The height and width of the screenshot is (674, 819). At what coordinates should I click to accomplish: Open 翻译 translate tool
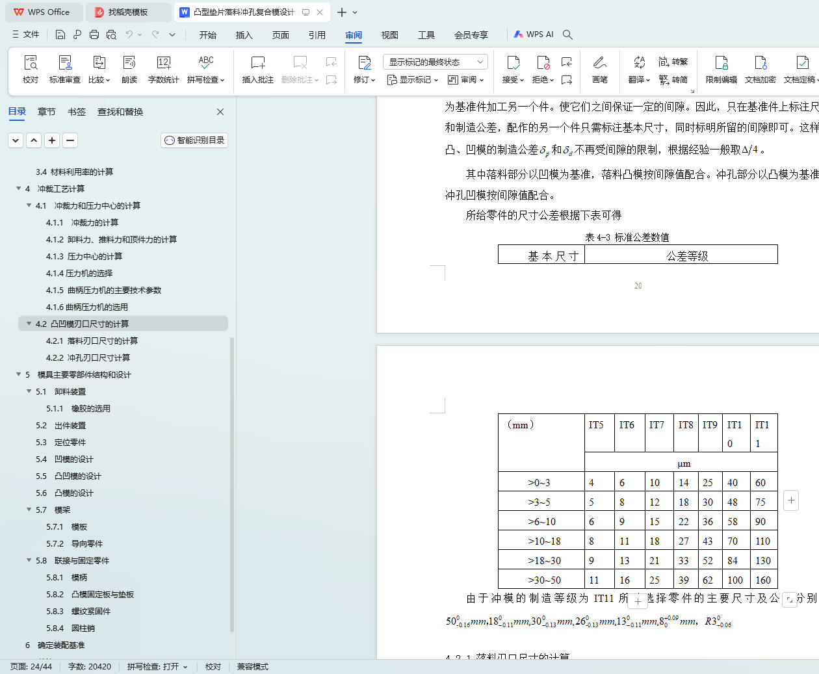click(x=639, y=70)
